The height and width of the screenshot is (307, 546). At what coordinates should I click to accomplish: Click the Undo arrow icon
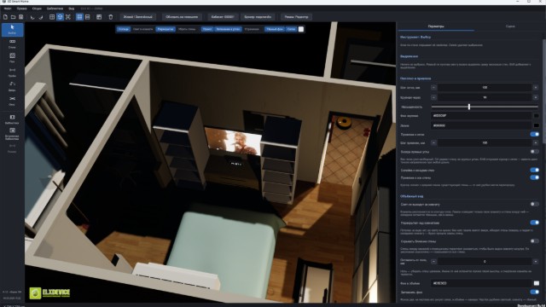point(32,17)
